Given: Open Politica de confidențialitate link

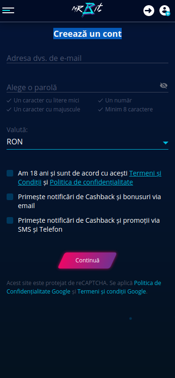Looking at the screenshot, I should 92,182.
